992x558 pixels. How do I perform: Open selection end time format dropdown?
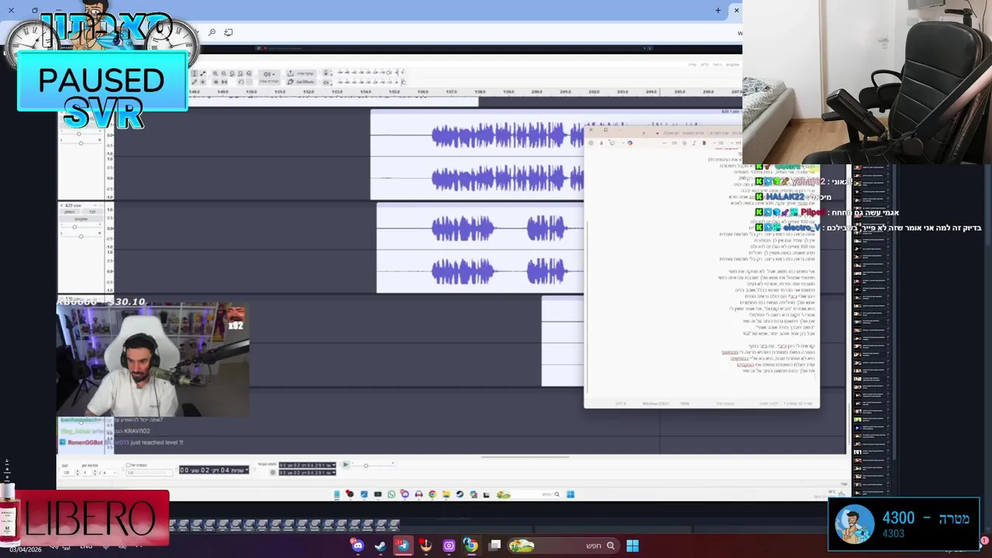coord(333,473)
